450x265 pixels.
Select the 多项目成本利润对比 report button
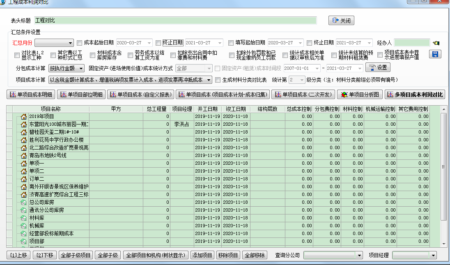[415, 95]
